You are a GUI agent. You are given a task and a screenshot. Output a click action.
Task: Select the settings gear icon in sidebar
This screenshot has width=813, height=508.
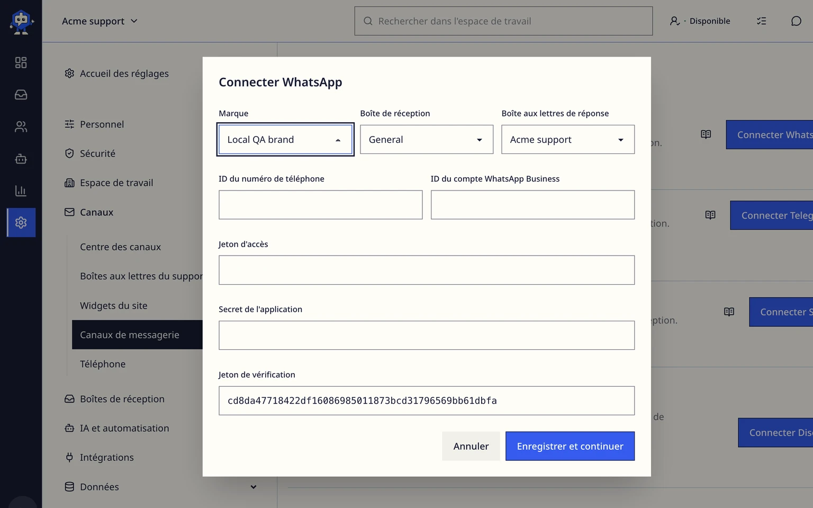[x=21, y=222]
